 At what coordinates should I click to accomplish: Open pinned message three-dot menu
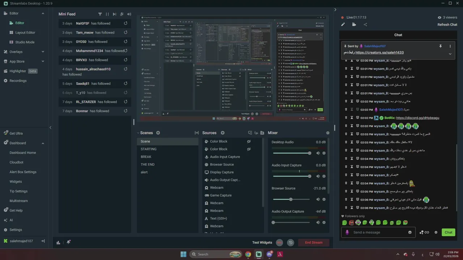(450, 46)
